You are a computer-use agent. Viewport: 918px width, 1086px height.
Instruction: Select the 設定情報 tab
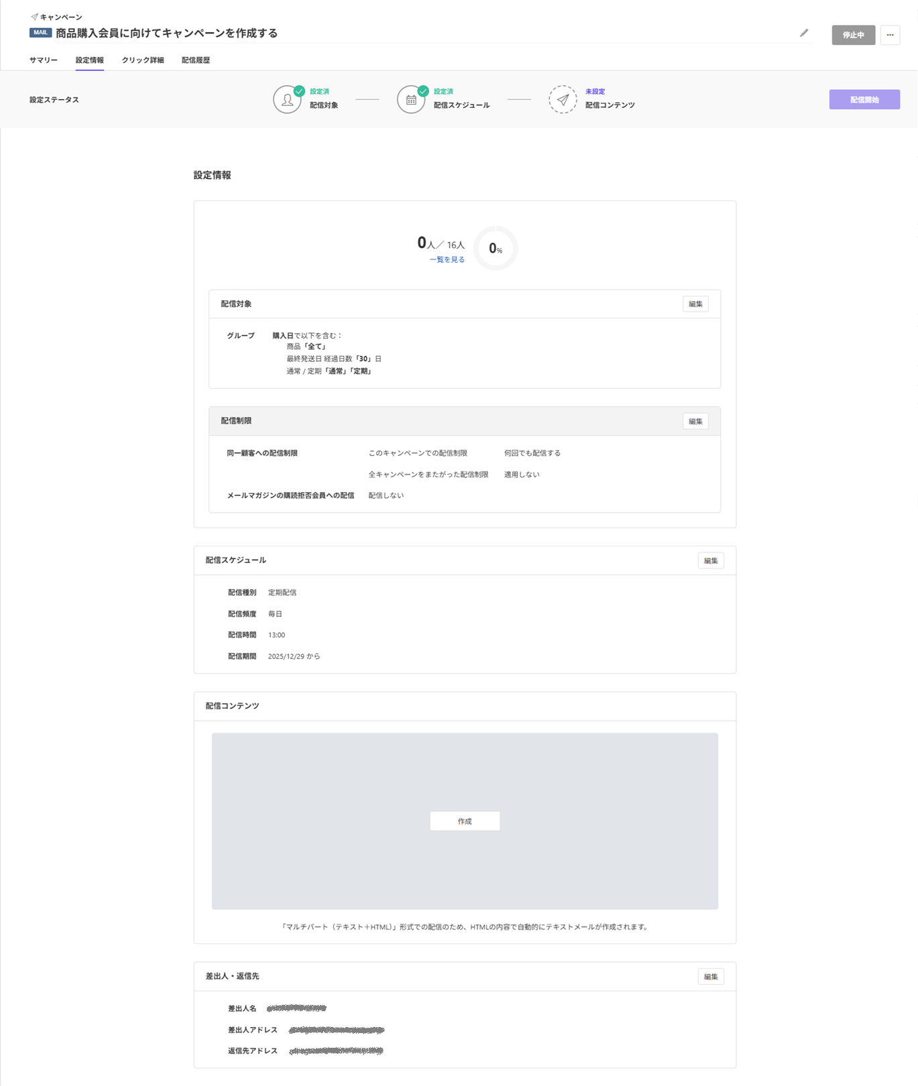click(89, 60)
